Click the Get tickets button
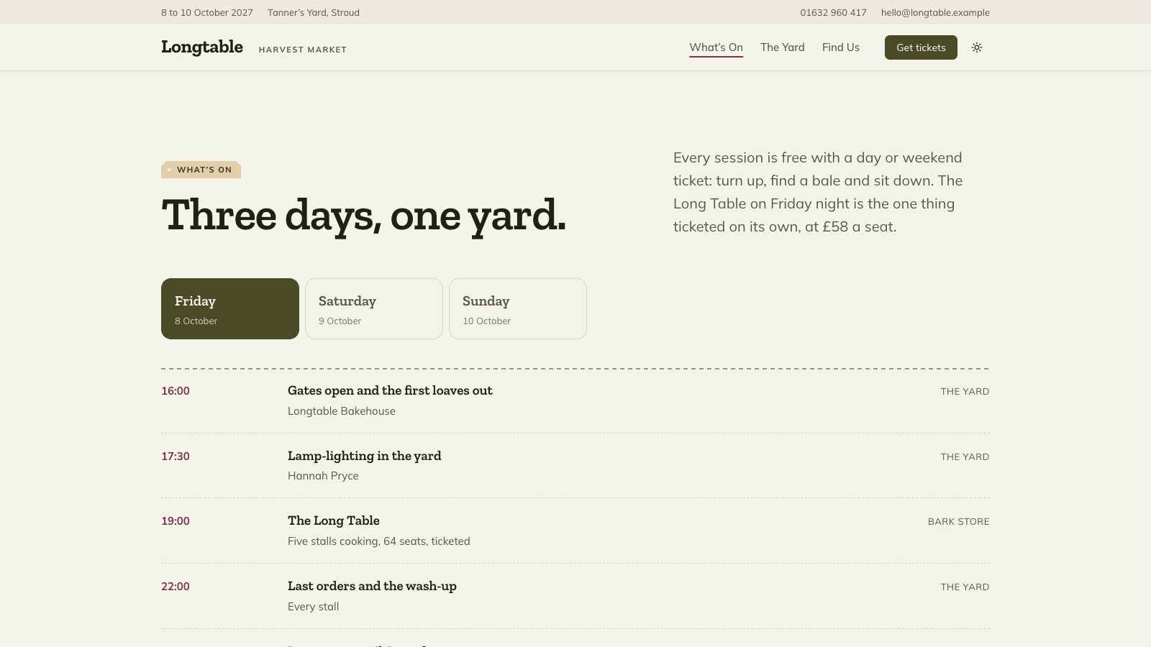 921,47
